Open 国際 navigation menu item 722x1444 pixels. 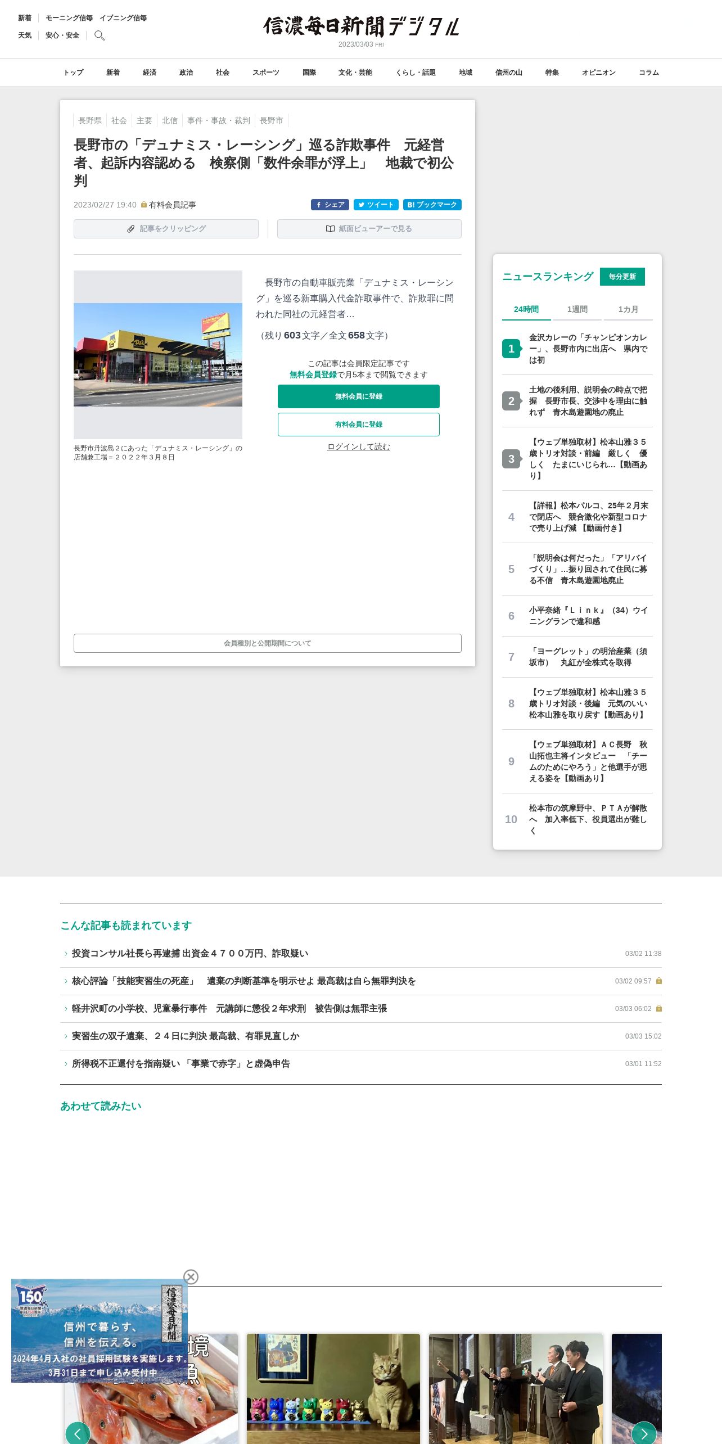(309, 73)
